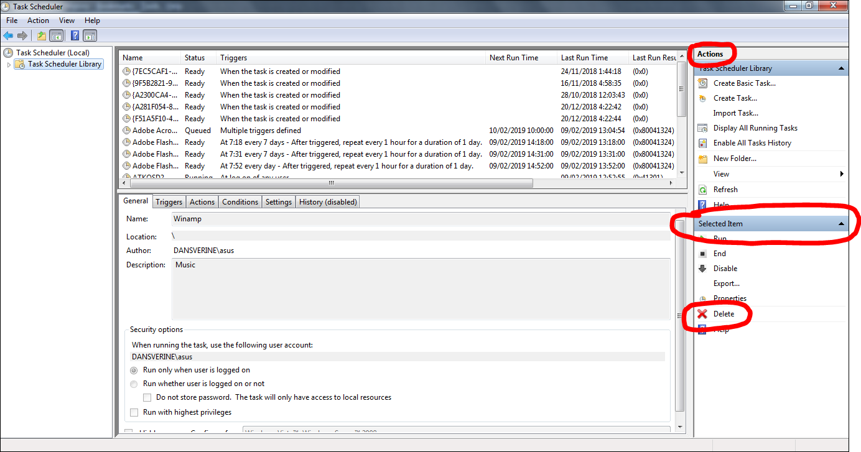The width and height of the screenshot is (861, 452).
Task: Click the Create Basic Task icon
Action: pyautogui.click(x=702, y=83)
